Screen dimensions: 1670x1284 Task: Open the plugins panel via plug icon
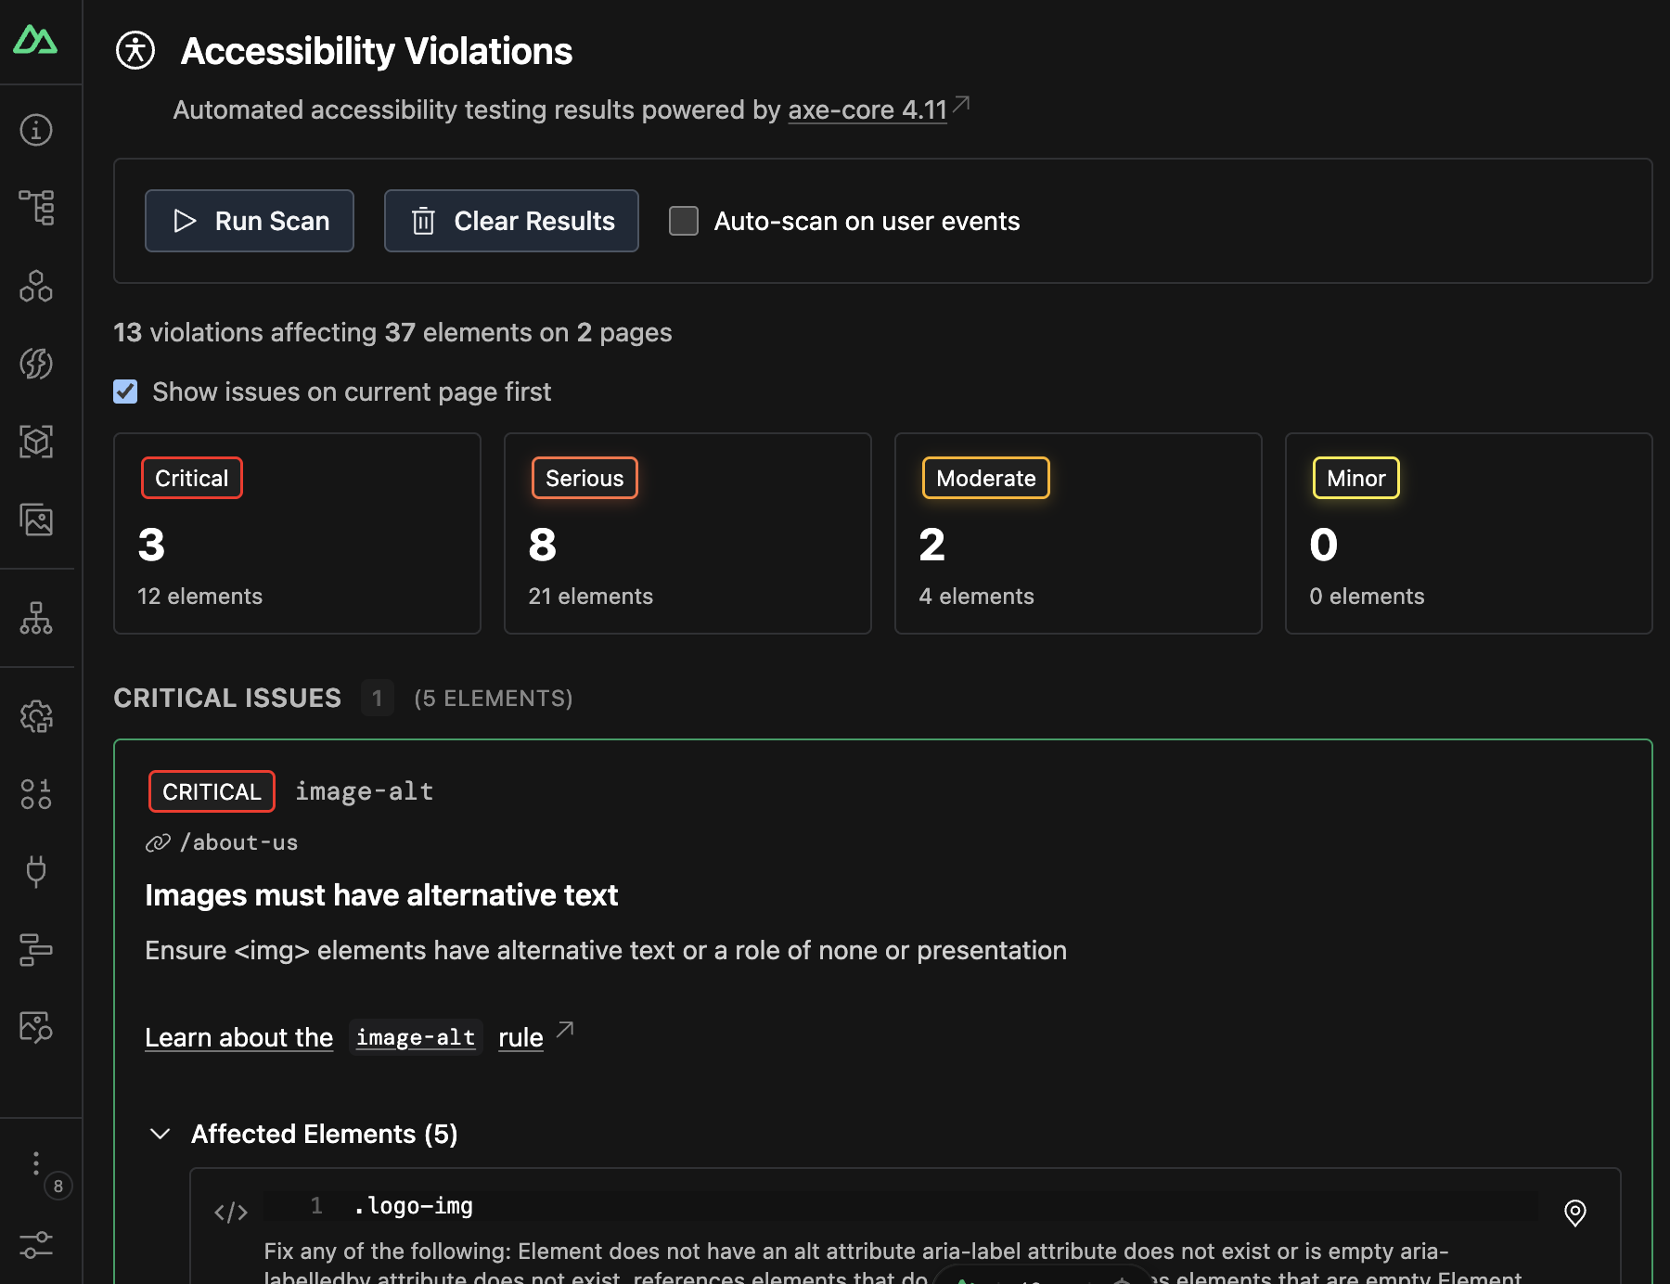pos(37,872)
